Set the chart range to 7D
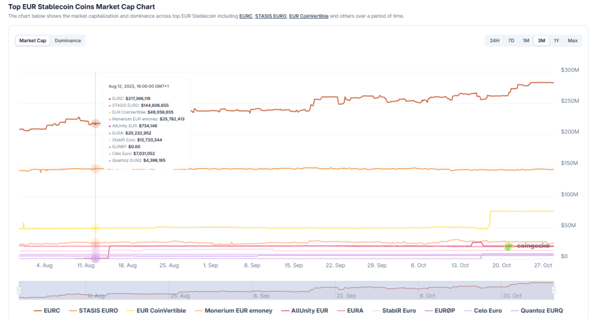Viewport: 603px width, 319px height. 511,41
